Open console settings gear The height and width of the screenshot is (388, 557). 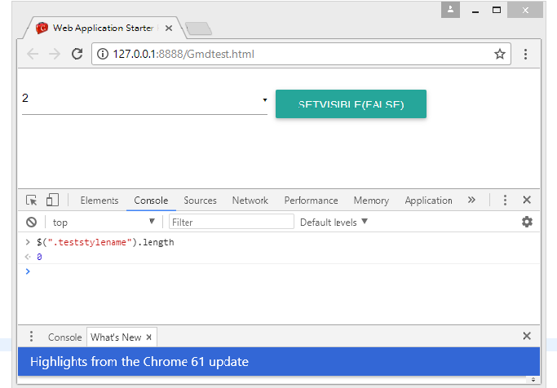(527, 222)
